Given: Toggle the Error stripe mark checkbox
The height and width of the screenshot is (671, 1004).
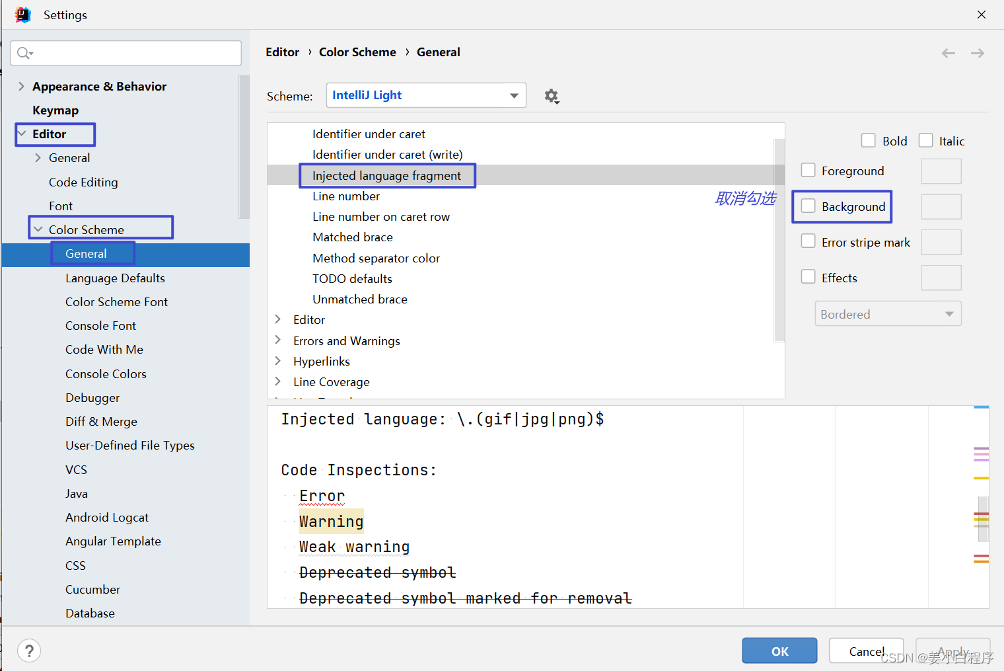Looking at the screenshot, I should (808, 241).
